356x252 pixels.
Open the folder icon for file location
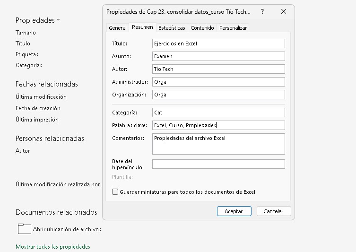[x=24, y=229]
